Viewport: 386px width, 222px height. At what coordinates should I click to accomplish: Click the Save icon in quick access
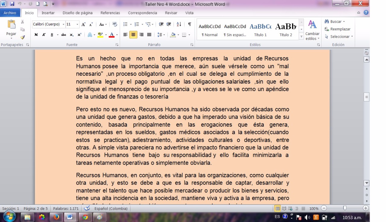point(12,4)
